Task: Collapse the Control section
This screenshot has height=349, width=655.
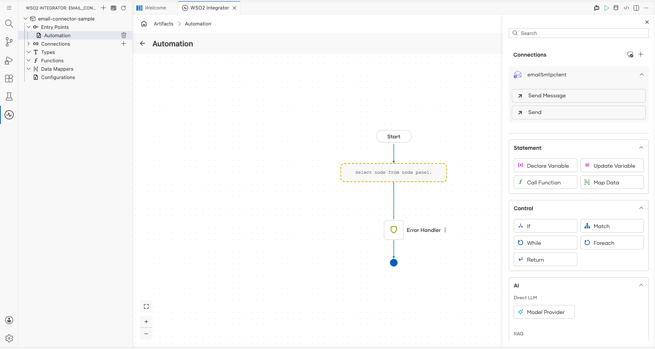Action: (x=641, y=208)
